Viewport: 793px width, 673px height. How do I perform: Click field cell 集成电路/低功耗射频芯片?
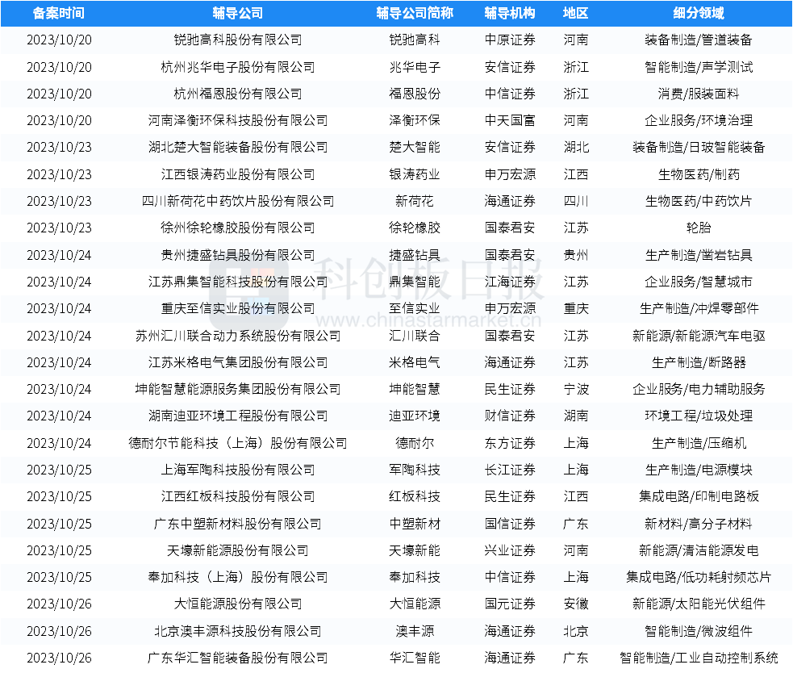pyautogui.click(x=699, y=577)
